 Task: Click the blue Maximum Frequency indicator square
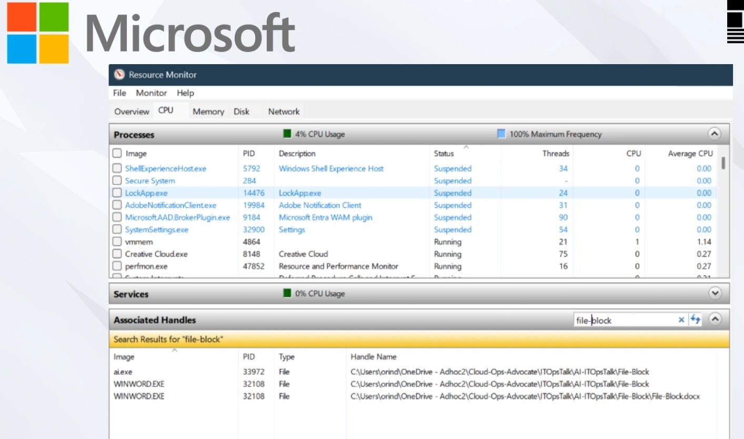501,134
